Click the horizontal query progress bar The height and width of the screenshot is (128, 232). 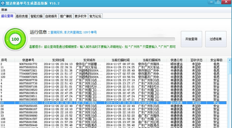(x=102, y=39)
